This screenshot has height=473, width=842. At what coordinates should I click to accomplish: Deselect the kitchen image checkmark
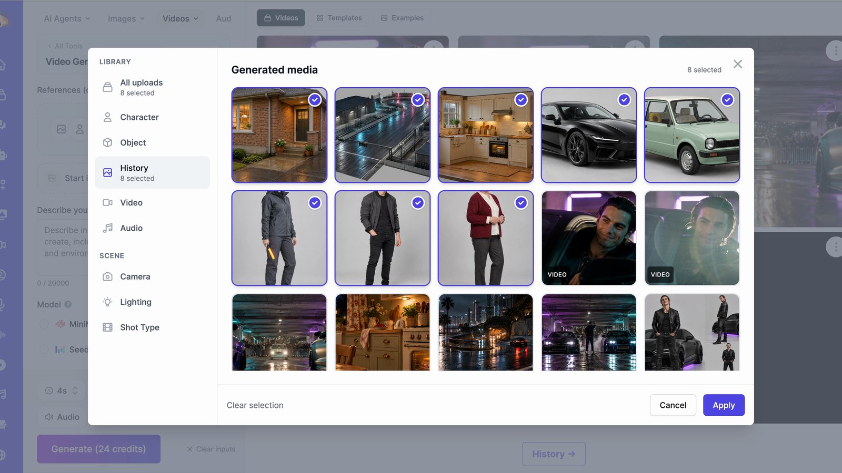521,100
